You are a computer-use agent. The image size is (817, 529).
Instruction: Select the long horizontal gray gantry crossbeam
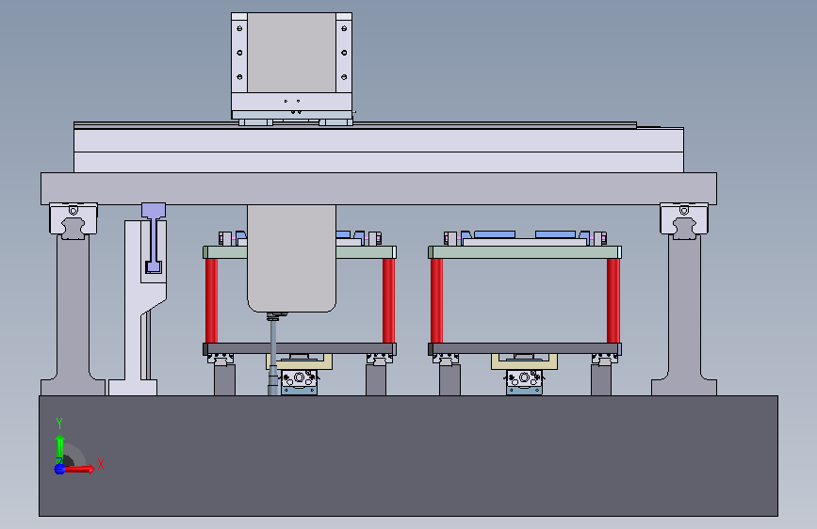pos(379,188)
